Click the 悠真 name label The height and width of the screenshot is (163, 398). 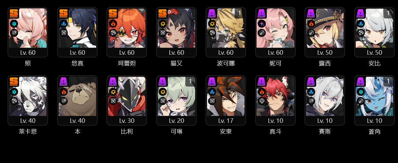click(77, 63)
